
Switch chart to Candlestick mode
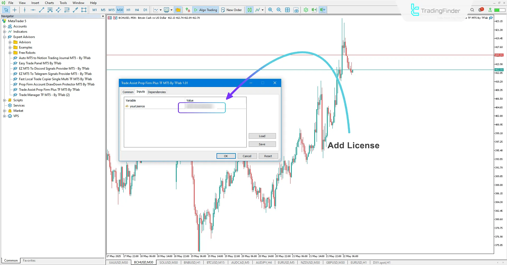249,10
